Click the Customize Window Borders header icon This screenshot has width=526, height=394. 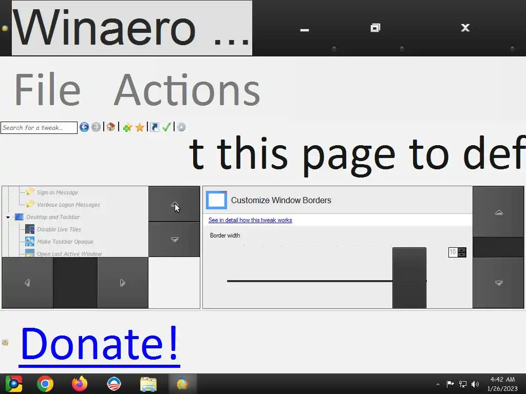216,200
